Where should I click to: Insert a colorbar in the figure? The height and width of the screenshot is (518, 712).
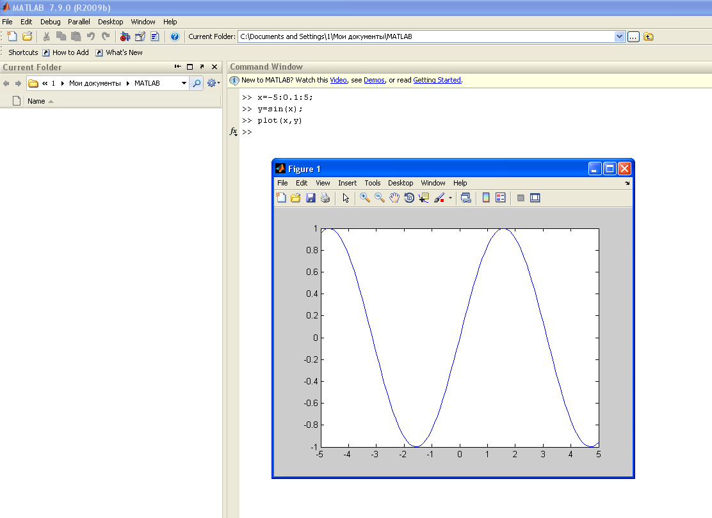pyautogui.click(x=486, y=198)
